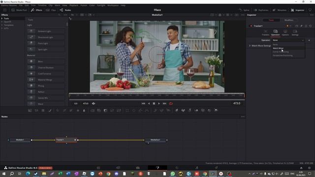Screen dimensions: 315x177
Task: Open the viewer options menu
Action: coord(243,15)
